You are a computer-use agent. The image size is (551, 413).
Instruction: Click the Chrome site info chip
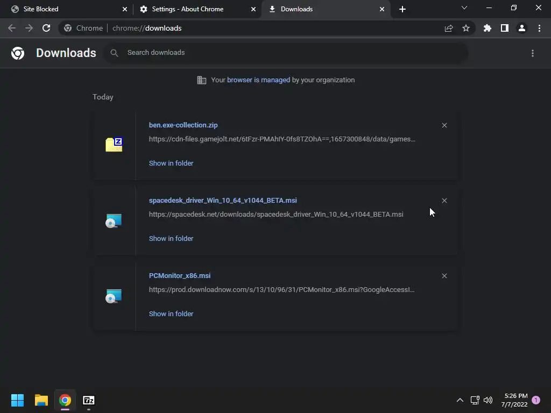[x=83, y=28]
